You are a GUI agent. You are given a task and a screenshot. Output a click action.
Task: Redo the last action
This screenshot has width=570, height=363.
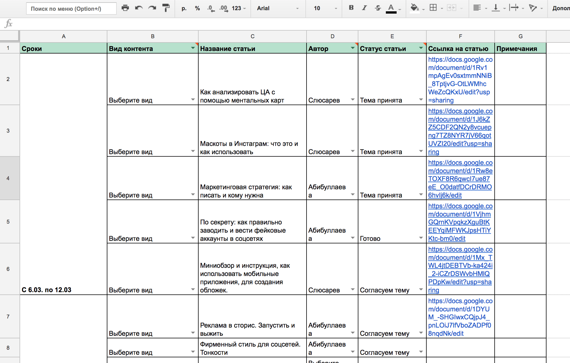click(x=152, y=8)
